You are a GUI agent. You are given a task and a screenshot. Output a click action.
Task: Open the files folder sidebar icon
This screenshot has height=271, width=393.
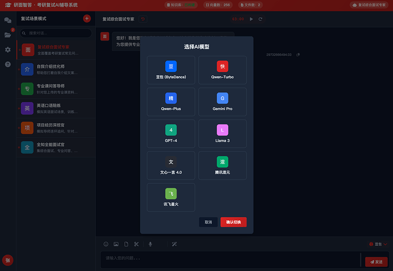pos(8,35)
